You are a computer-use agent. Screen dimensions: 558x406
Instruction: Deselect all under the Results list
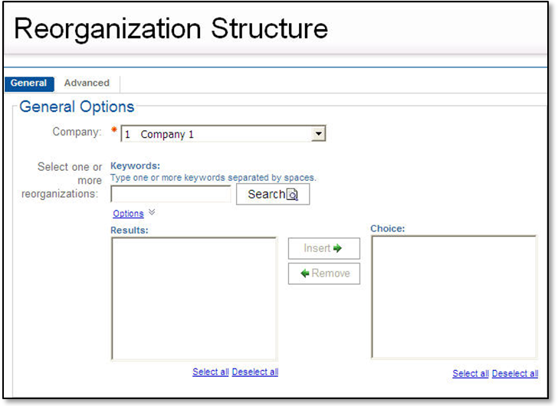(255, 372)
